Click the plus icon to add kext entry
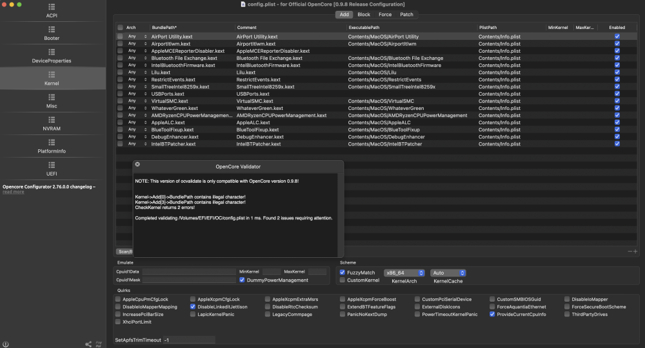 (635, 251)
